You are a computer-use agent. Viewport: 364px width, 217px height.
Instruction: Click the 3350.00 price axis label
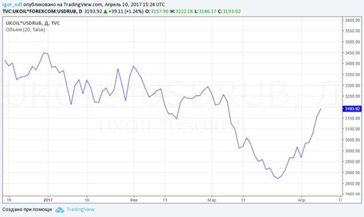pyautogui.click(x=353, y=74)
